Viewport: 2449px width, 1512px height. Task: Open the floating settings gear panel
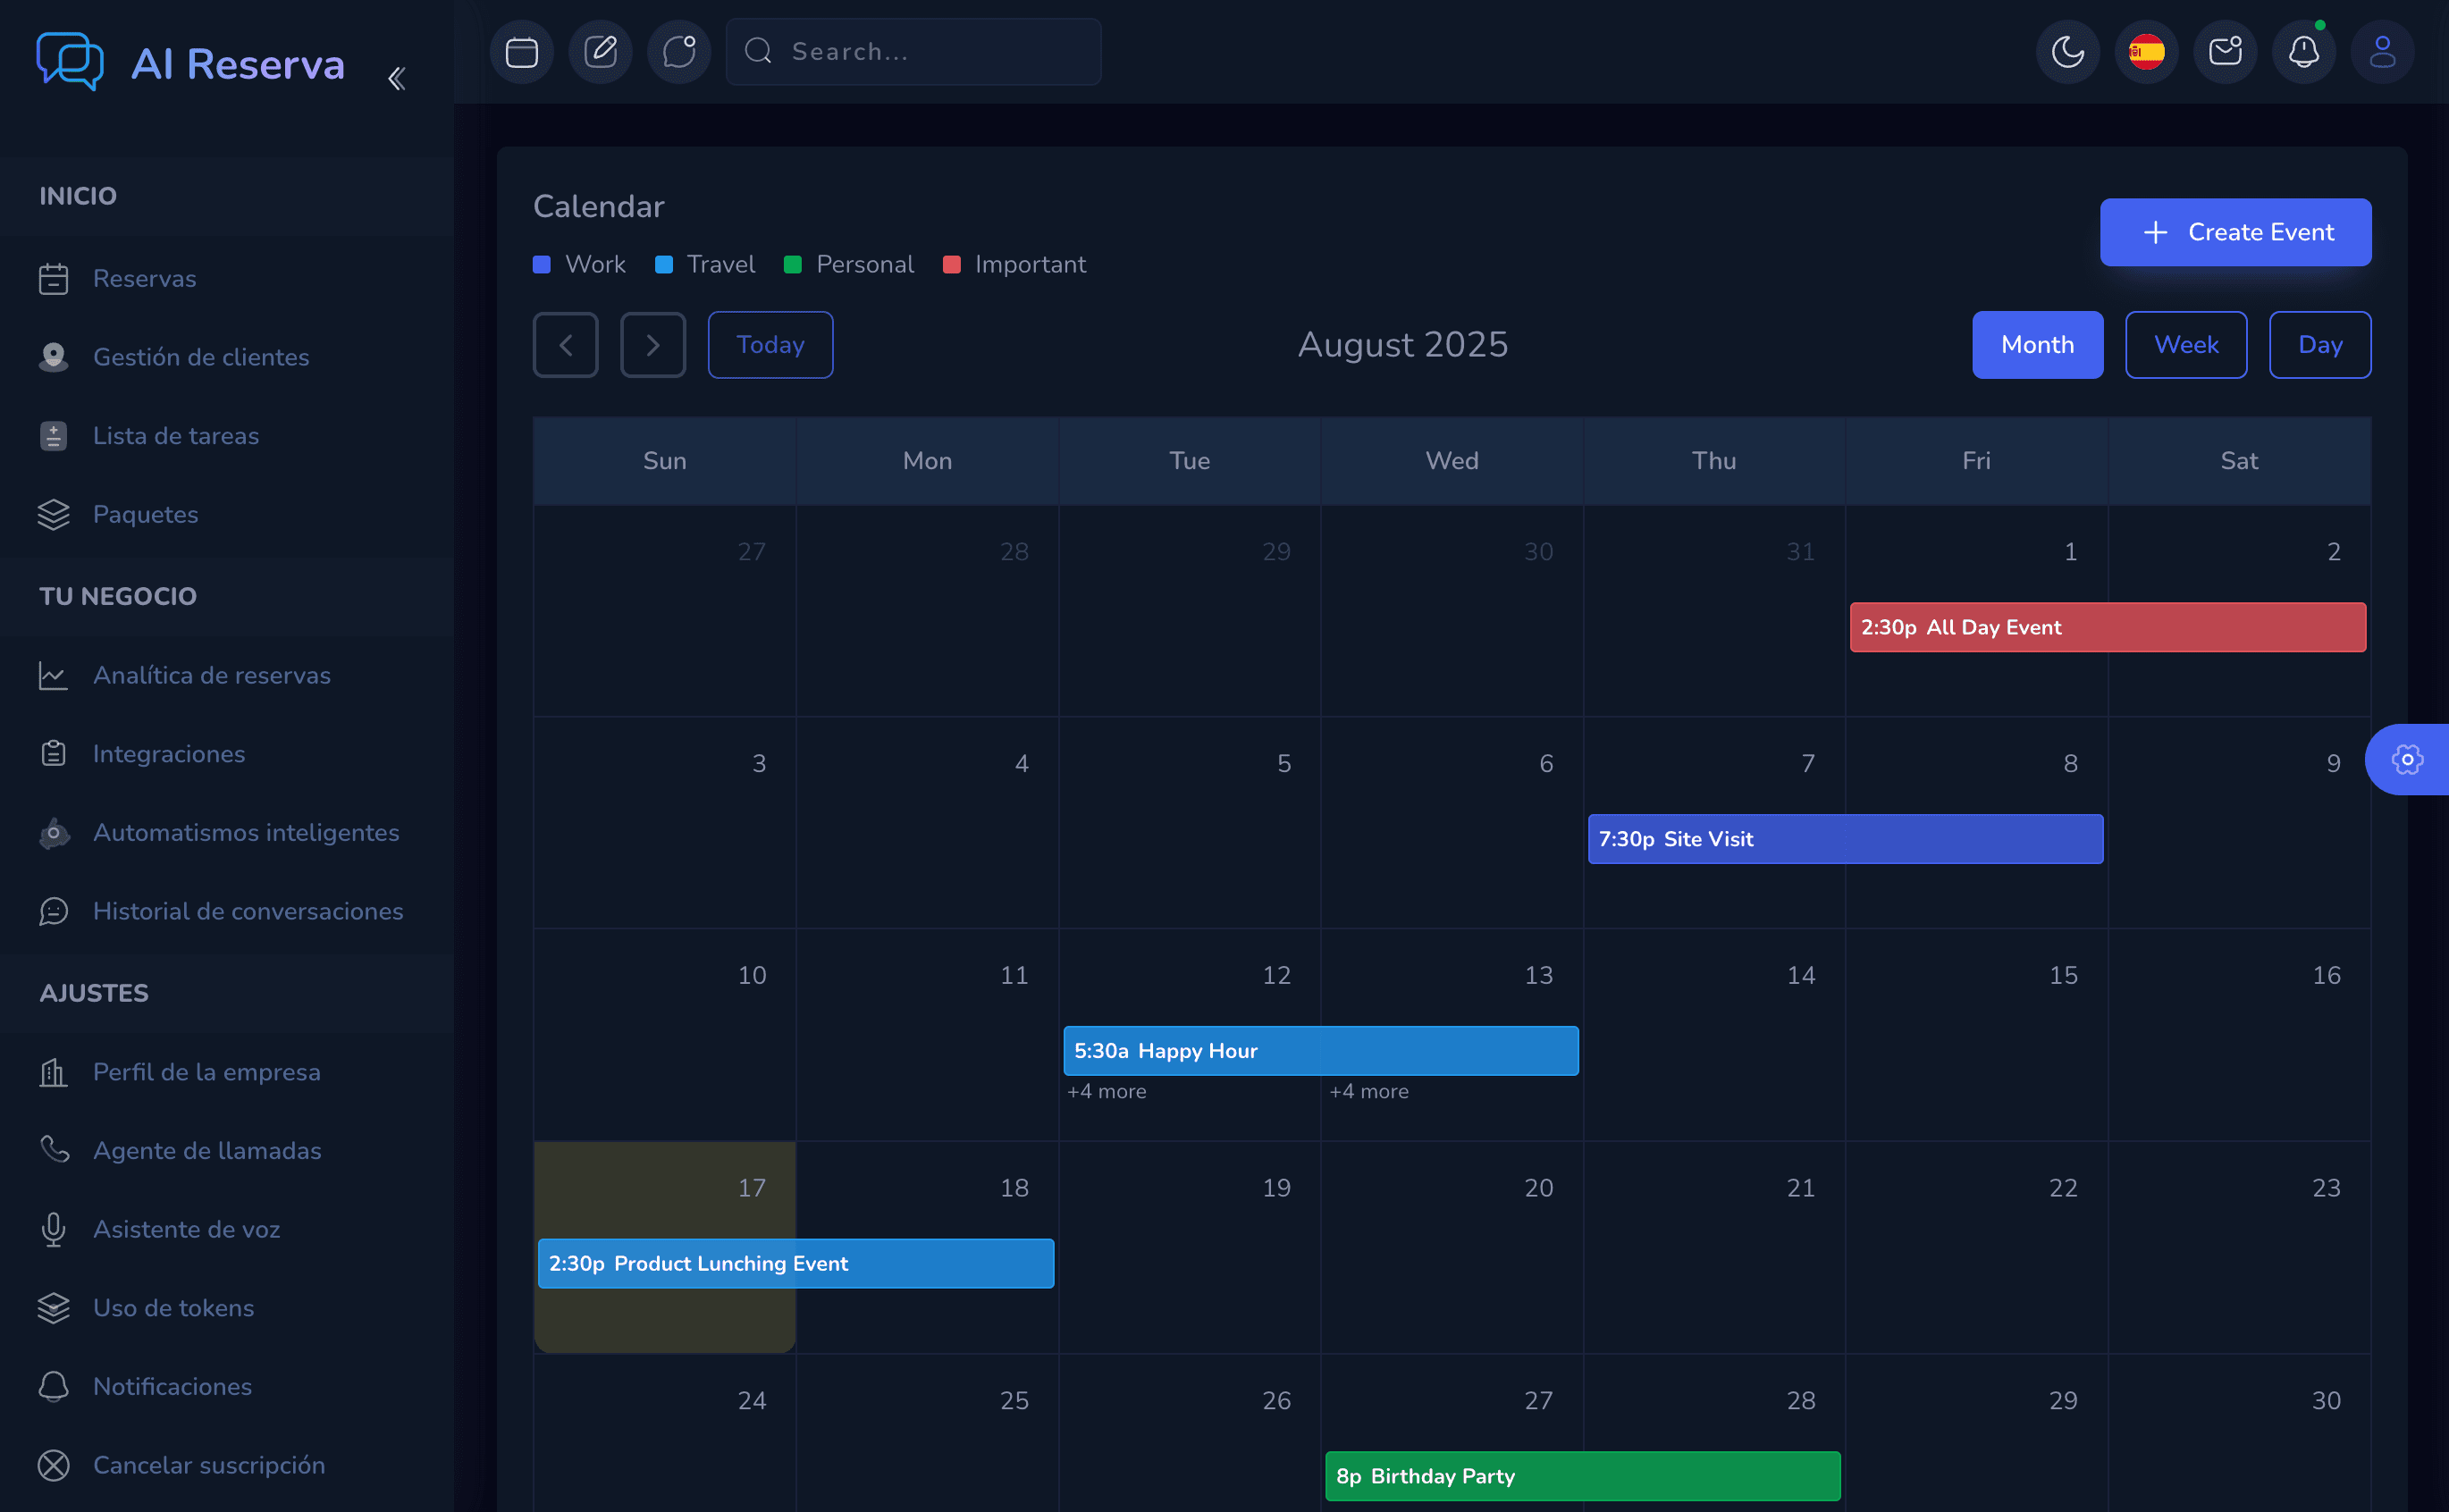pyautogui.click(x=2407, y=760)
